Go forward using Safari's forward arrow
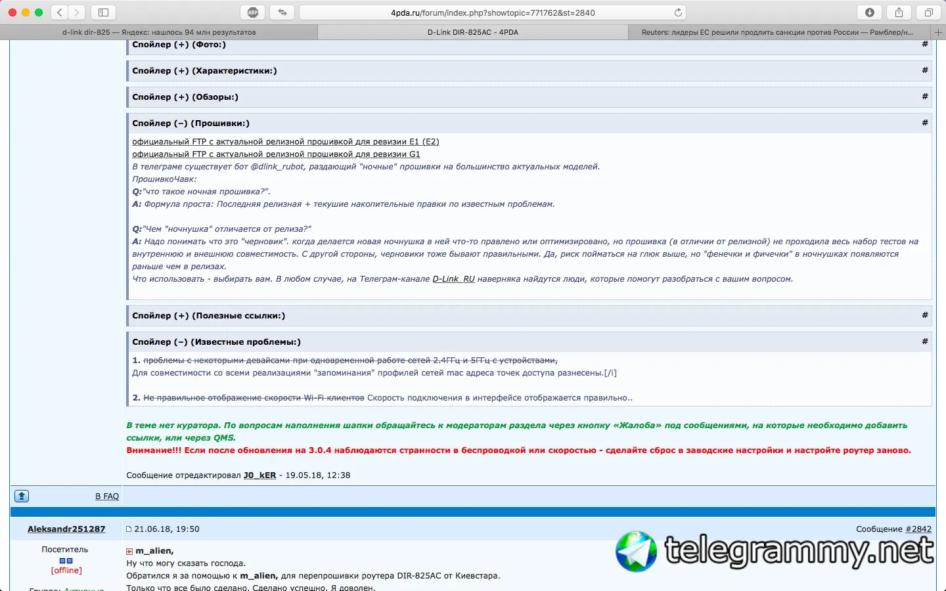 click(77, 12)
